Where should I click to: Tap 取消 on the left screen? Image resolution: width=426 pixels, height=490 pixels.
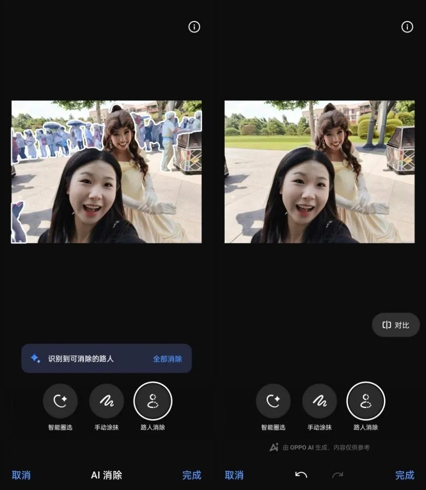(21, 475)
